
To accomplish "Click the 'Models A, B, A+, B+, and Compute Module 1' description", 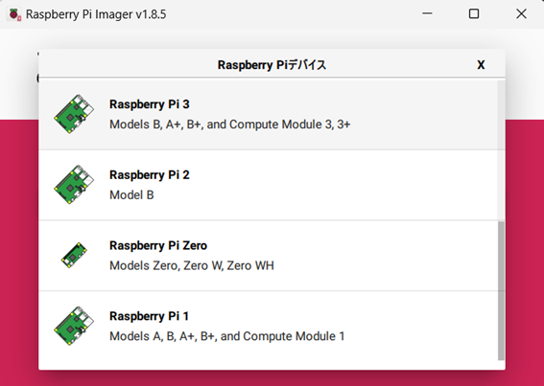I will tap(226, 336).
